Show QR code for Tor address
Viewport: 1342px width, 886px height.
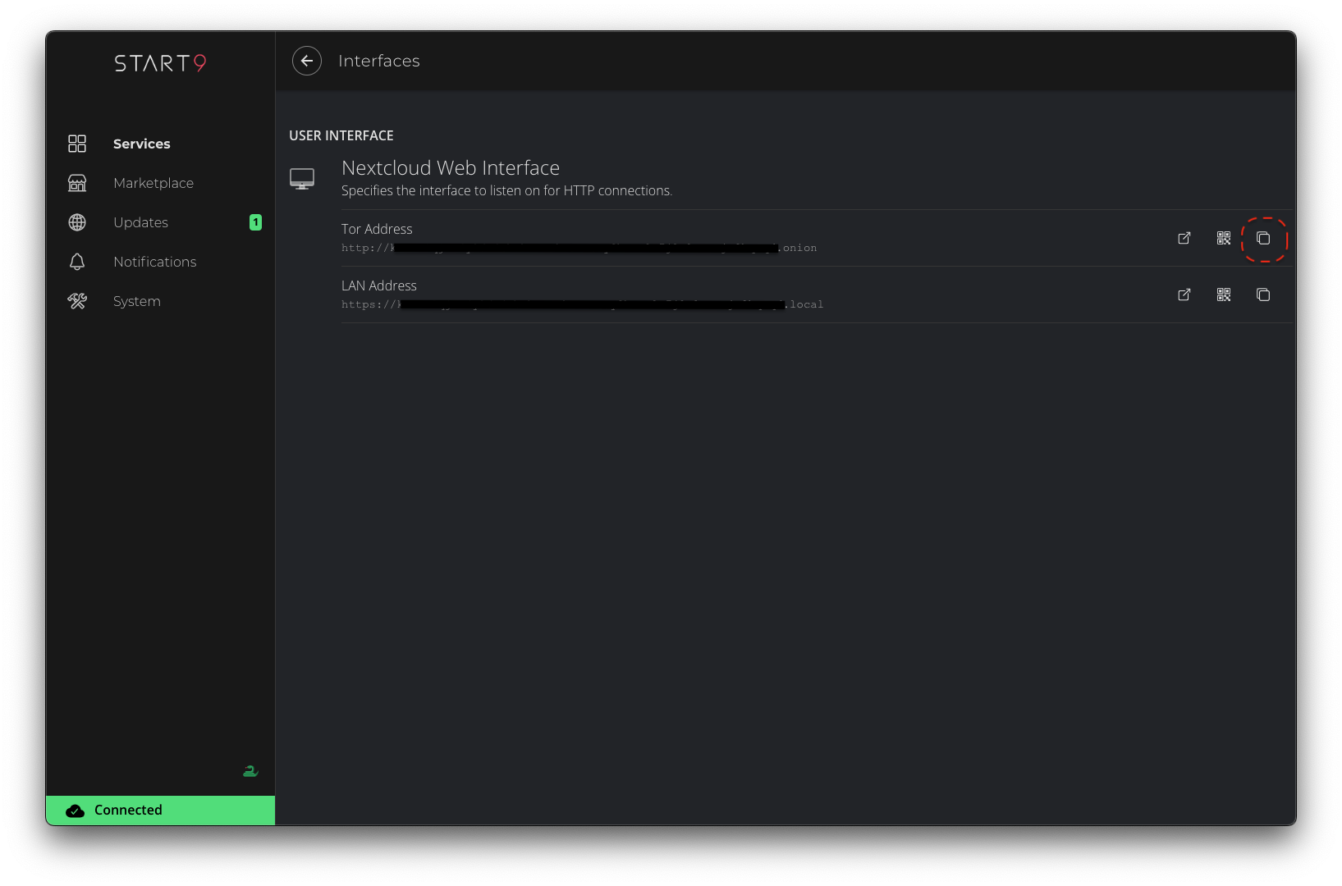coord(1224,238)
